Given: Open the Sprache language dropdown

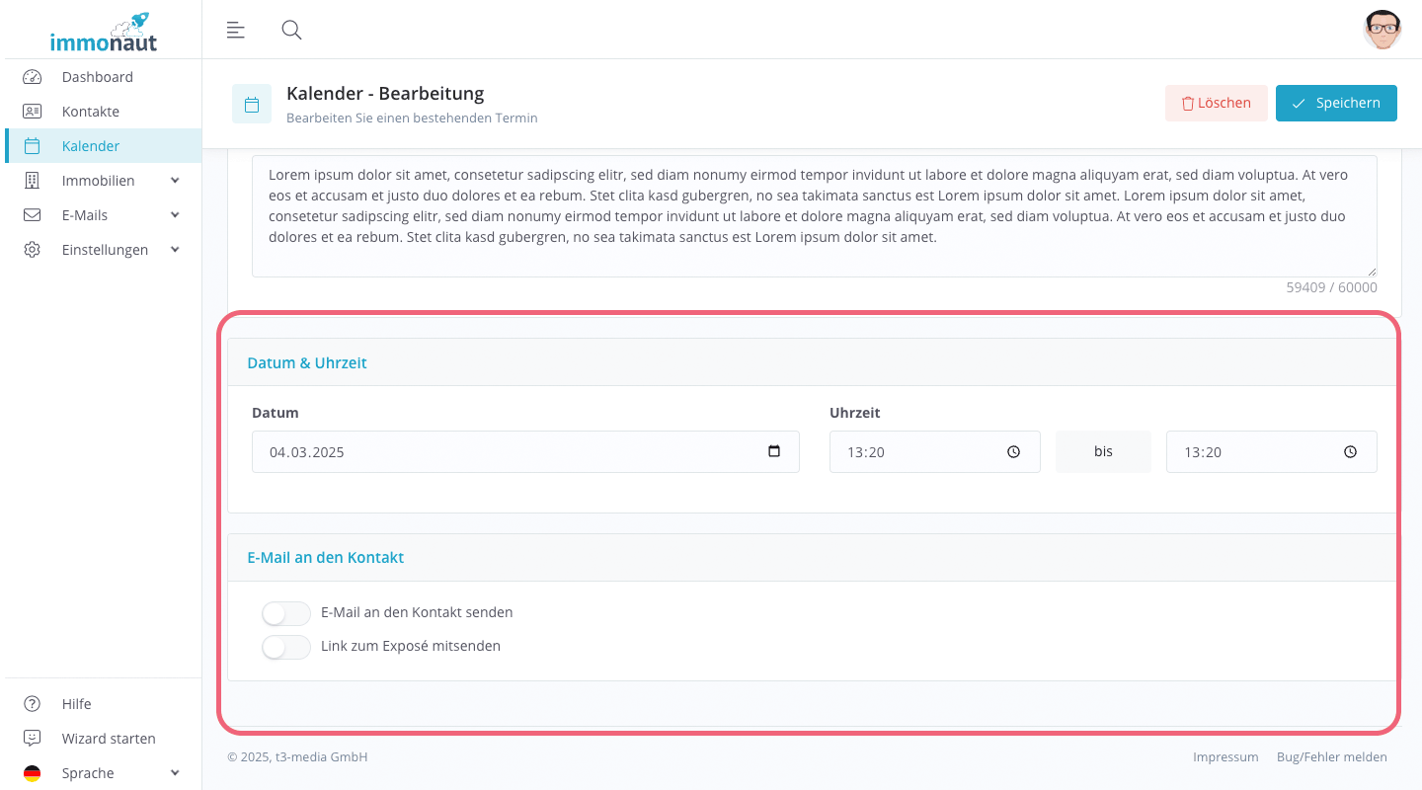Looking at the screenshot, I should coord(175,773).
